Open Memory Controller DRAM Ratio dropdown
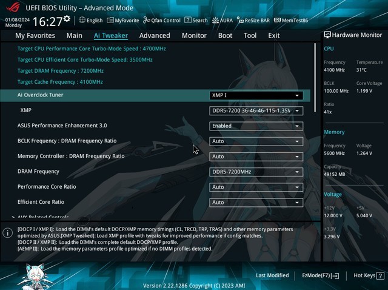 (x=256, y=157)
